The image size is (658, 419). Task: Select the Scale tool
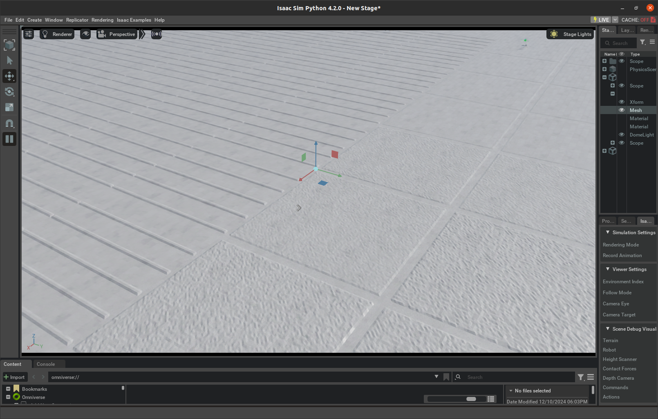click(x=9, y=108)
